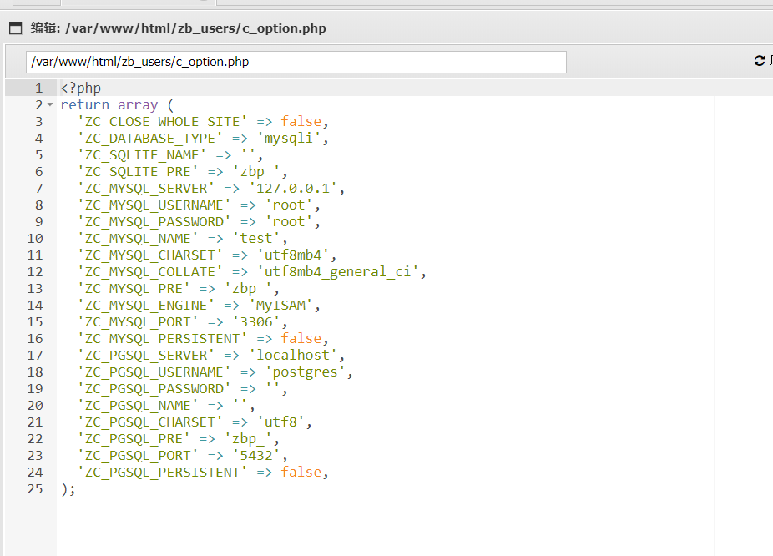Click the 'MyISAM' engine value
The height and width of the screenshot is (556, 773).
(x=280, y=306)
